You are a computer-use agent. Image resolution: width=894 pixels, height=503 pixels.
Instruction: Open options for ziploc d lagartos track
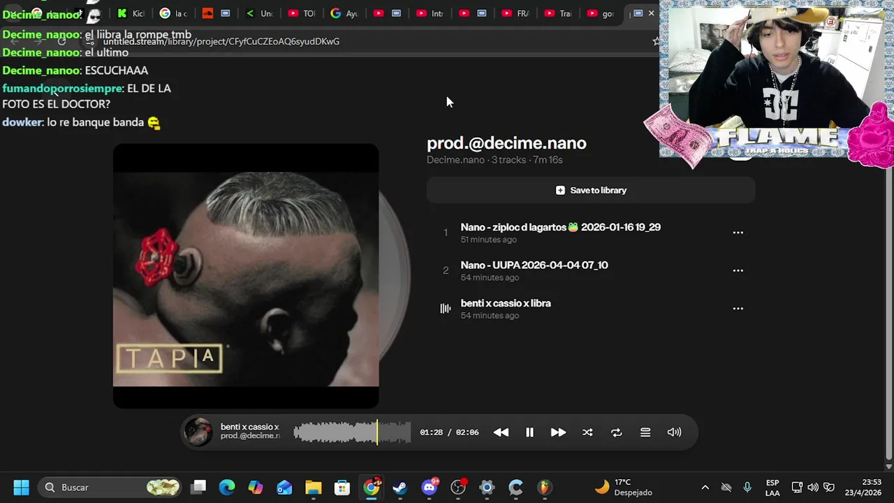(x=738, y=233)
